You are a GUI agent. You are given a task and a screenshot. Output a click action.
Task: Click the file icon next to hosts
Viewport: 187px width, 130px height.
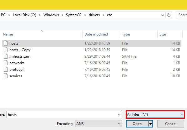[x=6, y=43]
